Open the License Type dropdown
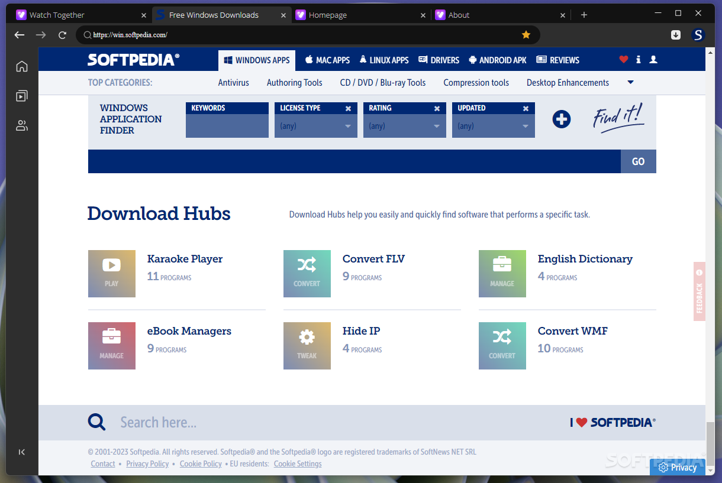Screen dimensions: 722x483 click(316, 126)
